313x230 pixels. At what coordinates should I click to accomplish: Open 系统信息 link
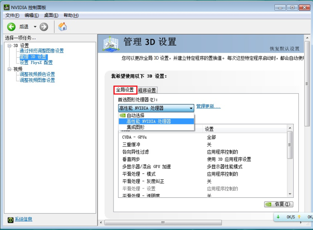(24, 219)
